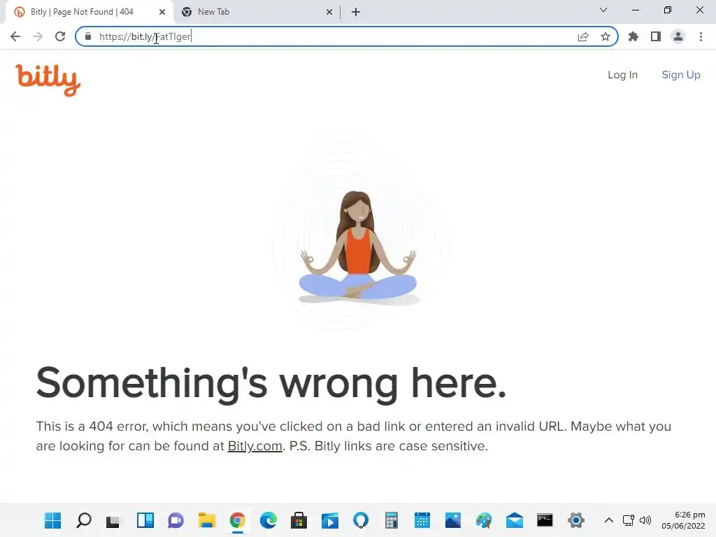The height and width of the screenshot is (537, 716).
Task: Share this page using share icon
Action: (x=583, y=36)
